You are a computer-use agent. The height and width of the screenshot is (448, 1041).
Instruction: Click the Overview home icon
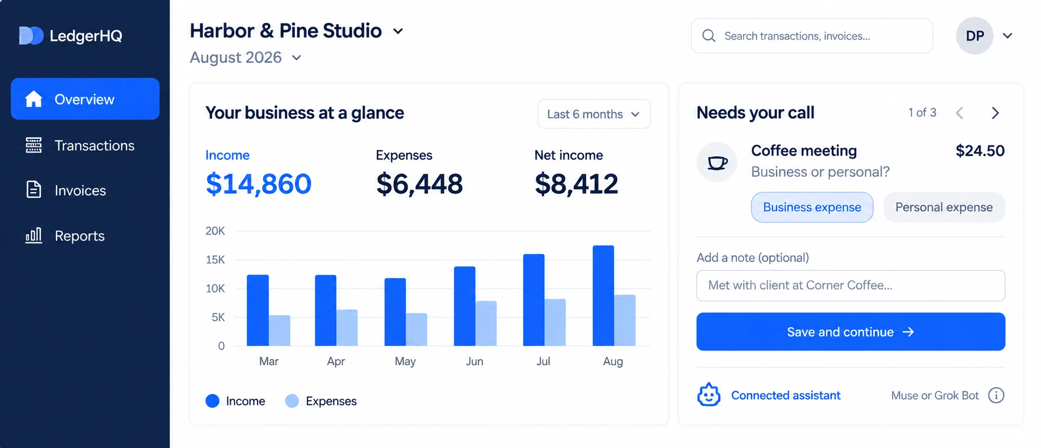pyautogui.click(x=33, y=99)
